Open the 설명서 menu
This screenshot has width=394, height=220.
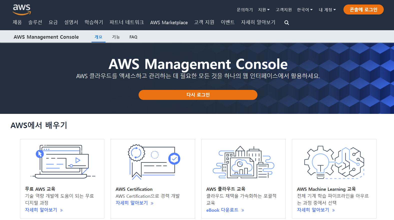(x=71, y=22)
